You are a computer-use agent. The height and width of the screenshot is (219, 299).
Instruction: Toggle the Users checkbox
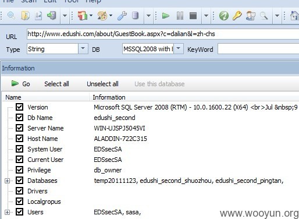19,212
